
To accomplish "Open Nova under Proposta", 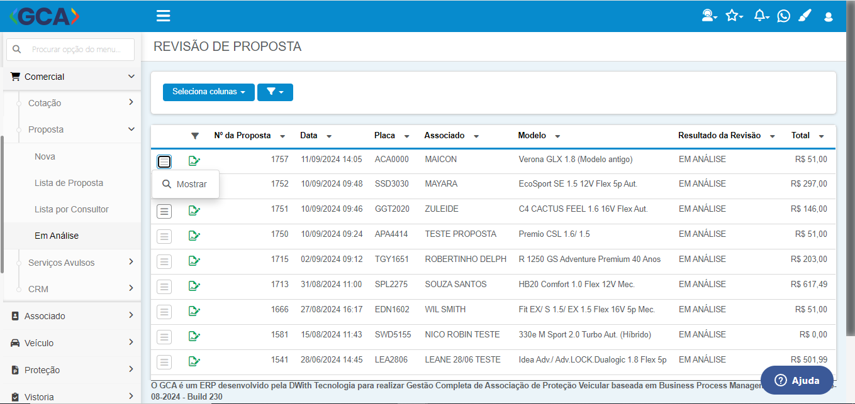I will pos(45,156).
